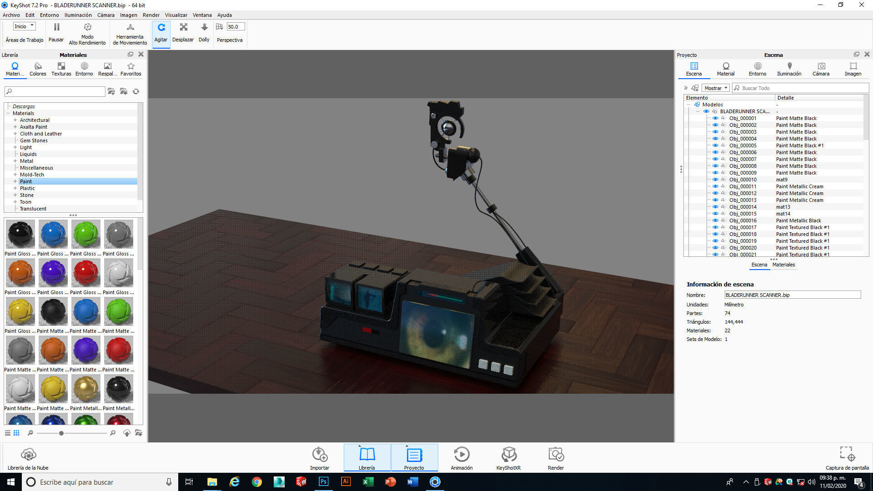
Task: Toggle visibility of BLADERUNNER SCA... model
Action: (x=706, y=111)
